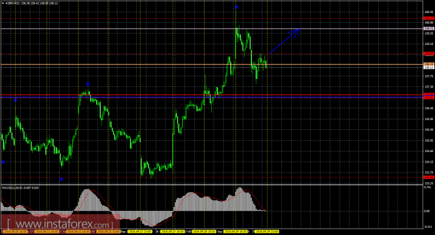
Task: Select the red 153.49 bottom level label
Action: point(429,177)
